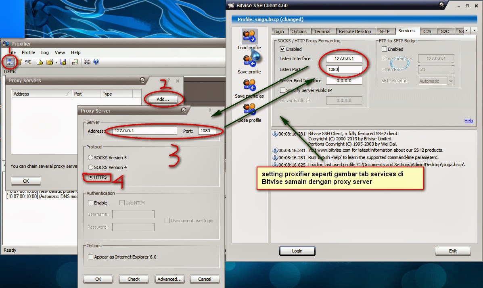
Task: Click the help question mark in Proxy Server title bar
Action: coord(210,110)
